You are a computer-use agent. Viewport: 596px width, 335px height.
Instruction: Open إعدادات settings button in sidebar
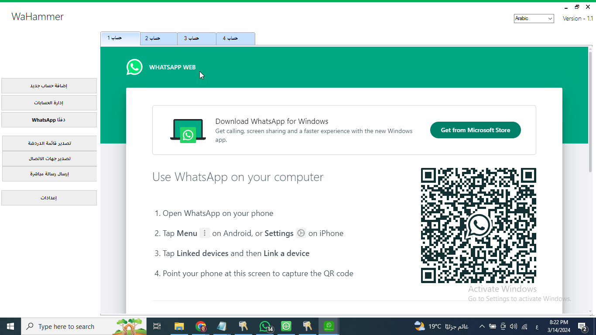point(49,198)
